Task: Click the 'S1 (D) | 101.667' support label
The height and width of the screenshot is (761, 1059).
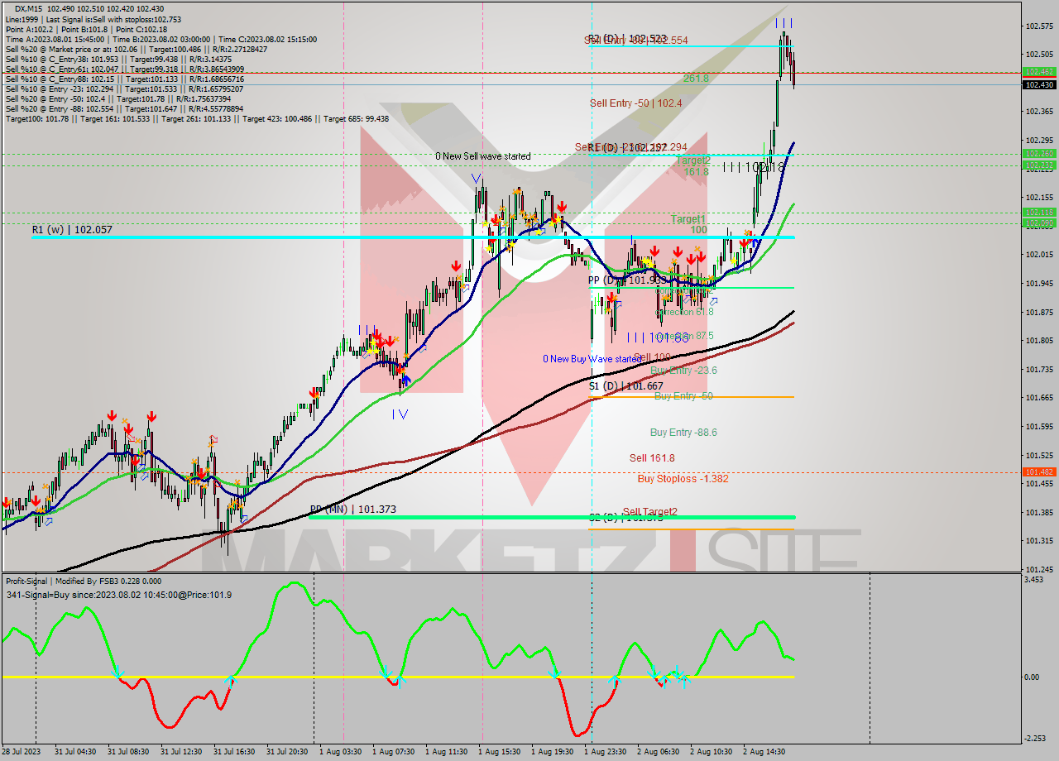Action: click(x=625, y=386)
